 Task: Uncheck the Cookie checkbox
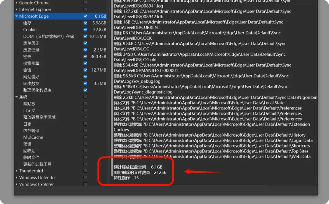point(85,30)
